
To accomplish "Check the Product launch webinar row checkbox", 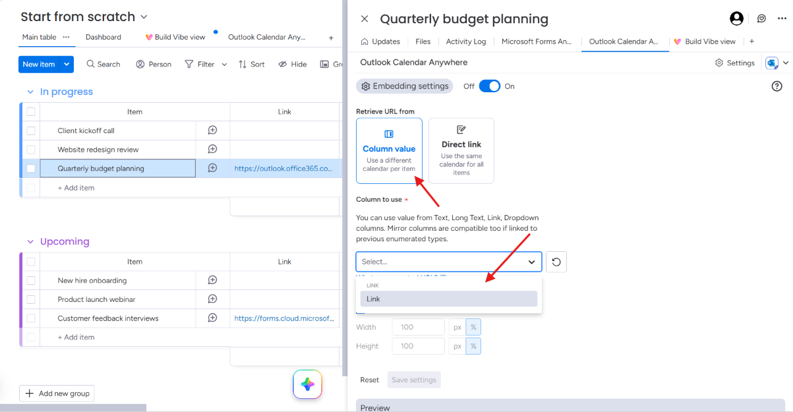I will click(31, 299).
